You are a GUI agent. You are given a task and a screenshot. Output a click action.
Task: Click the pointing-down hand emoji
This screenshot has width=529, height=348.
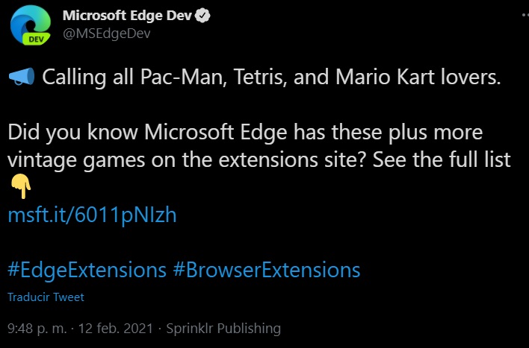[21, 186]
